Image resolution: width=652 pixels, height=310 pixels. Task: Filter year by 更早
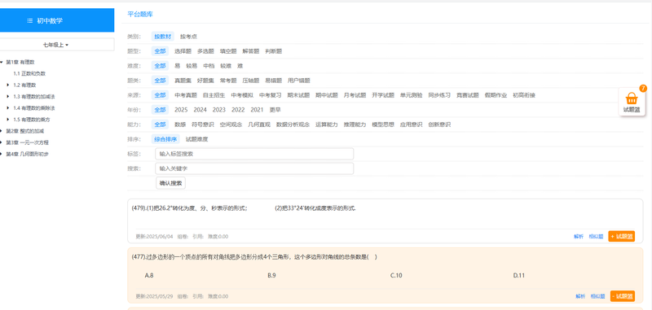click(275, 110)
